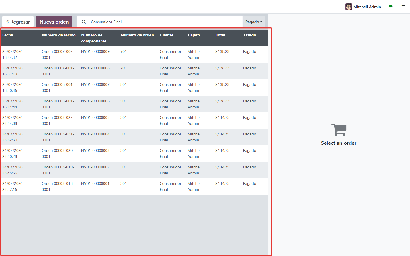Click the shopping cart icon

click(339, 130)
